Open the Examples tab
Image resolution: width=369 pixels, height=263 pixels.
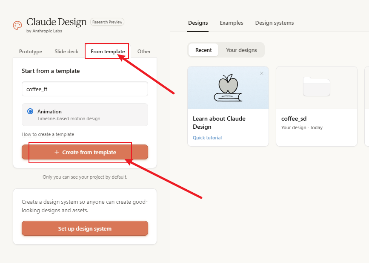(x=232, y=23)
